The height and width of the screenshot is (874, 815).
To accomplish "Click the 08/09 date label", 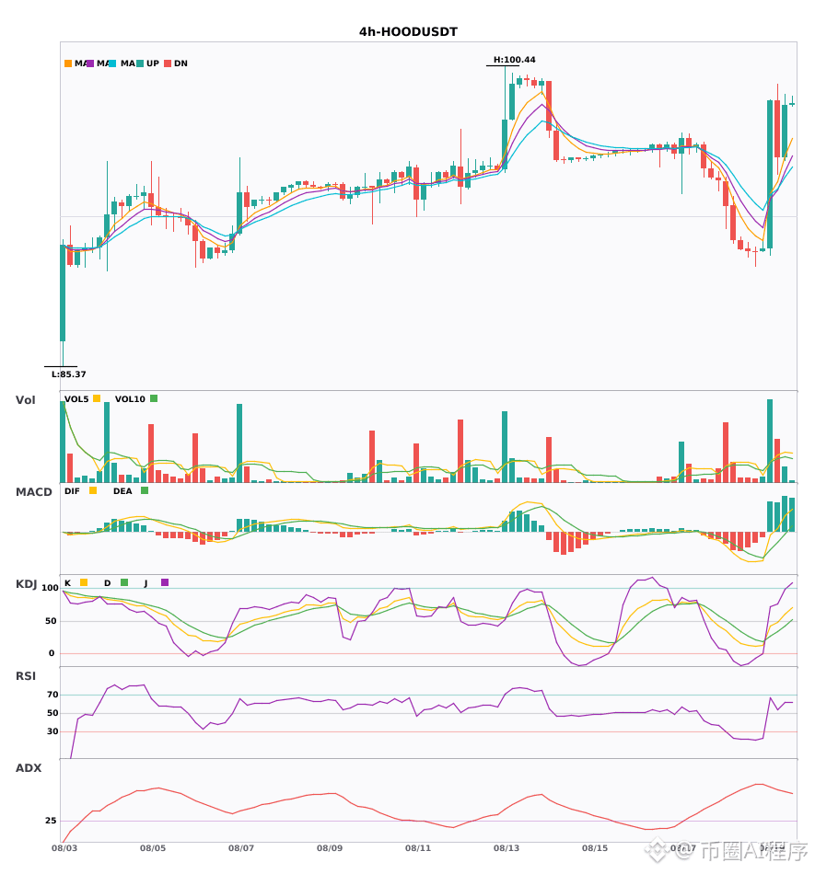I will coord(330,848).
